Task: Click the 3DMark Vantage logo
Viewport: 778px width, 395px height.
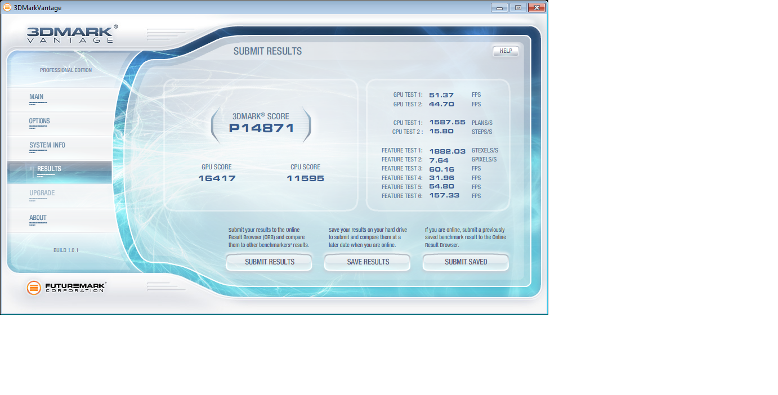Action: (72, 34)
